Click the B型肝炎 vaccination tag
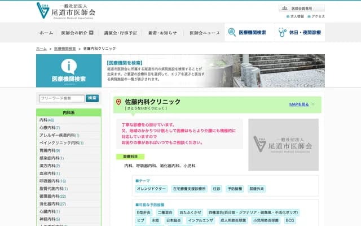The width and height of the screenshot is (361, 226). coord(144,212)
